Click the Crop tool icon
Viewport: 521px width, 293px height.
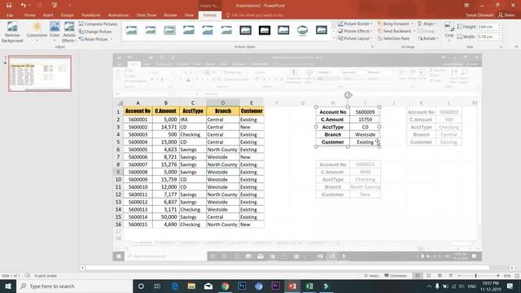tap(449, 27)
